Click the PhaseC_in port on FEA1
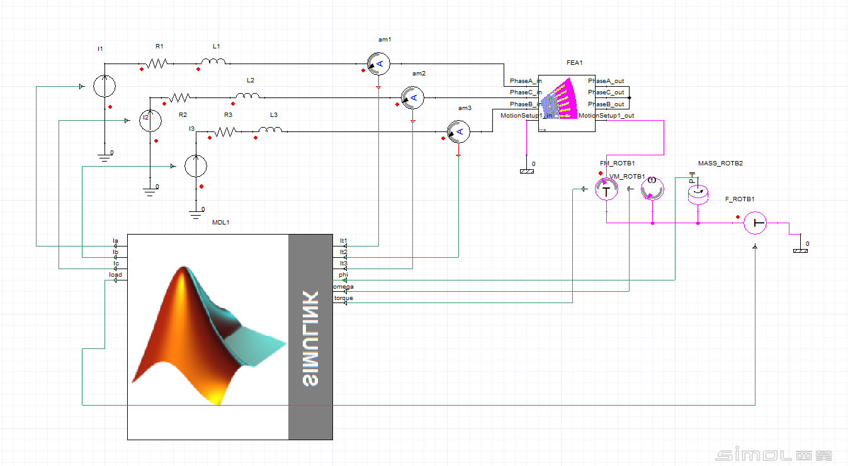Screen dimensions: 848x466 pyautogui.click(x=526, y=92)
